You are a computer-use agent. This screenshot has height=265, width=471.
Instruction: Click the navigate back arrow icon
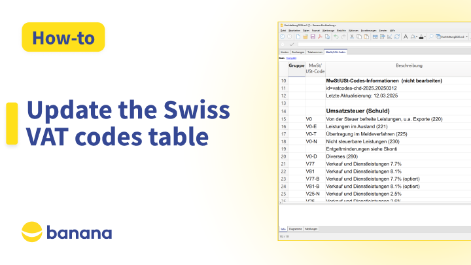(x=283, y=37)
